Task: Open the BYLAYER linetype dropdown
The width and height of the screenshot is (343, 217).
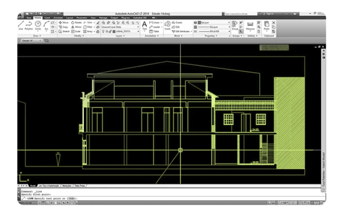Action: [214, 31]
